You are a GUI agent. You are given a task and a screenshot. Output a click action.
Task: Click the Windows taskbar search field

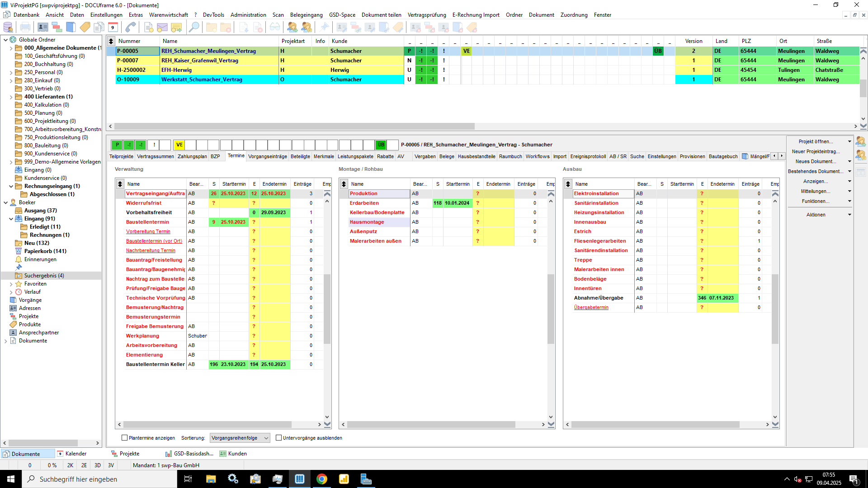click(x=99, y=479)
